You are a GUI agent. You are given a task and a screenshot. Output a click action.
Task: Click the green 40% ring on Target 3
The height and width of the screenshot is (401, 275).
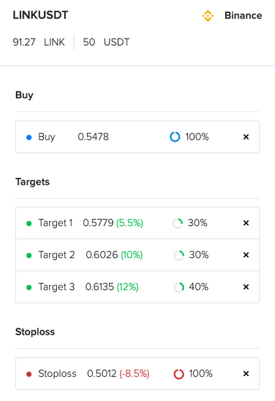click(179, 288)
